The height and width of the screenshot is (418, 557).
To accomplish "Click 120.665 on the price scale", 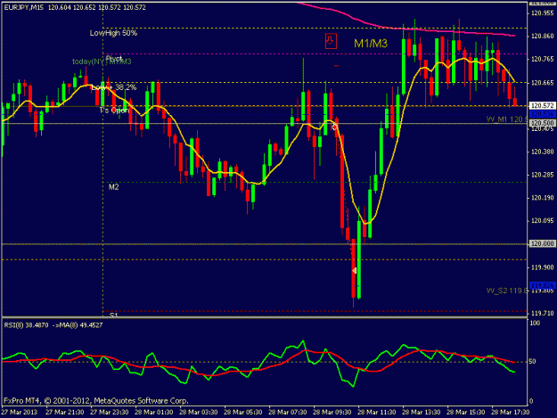I will (x=543, y=83).
